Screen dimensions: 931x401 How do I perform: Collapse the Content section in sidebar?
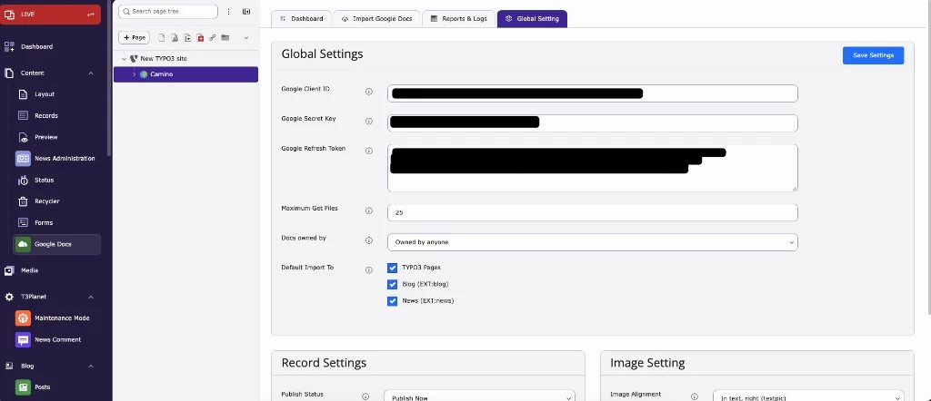click(x=91, y=73)
